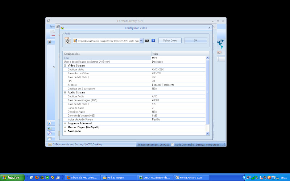This screenshot has height=181, width=290.
Task: Click the settings list vertical scrollbar thumb
Action: point(207,92)
